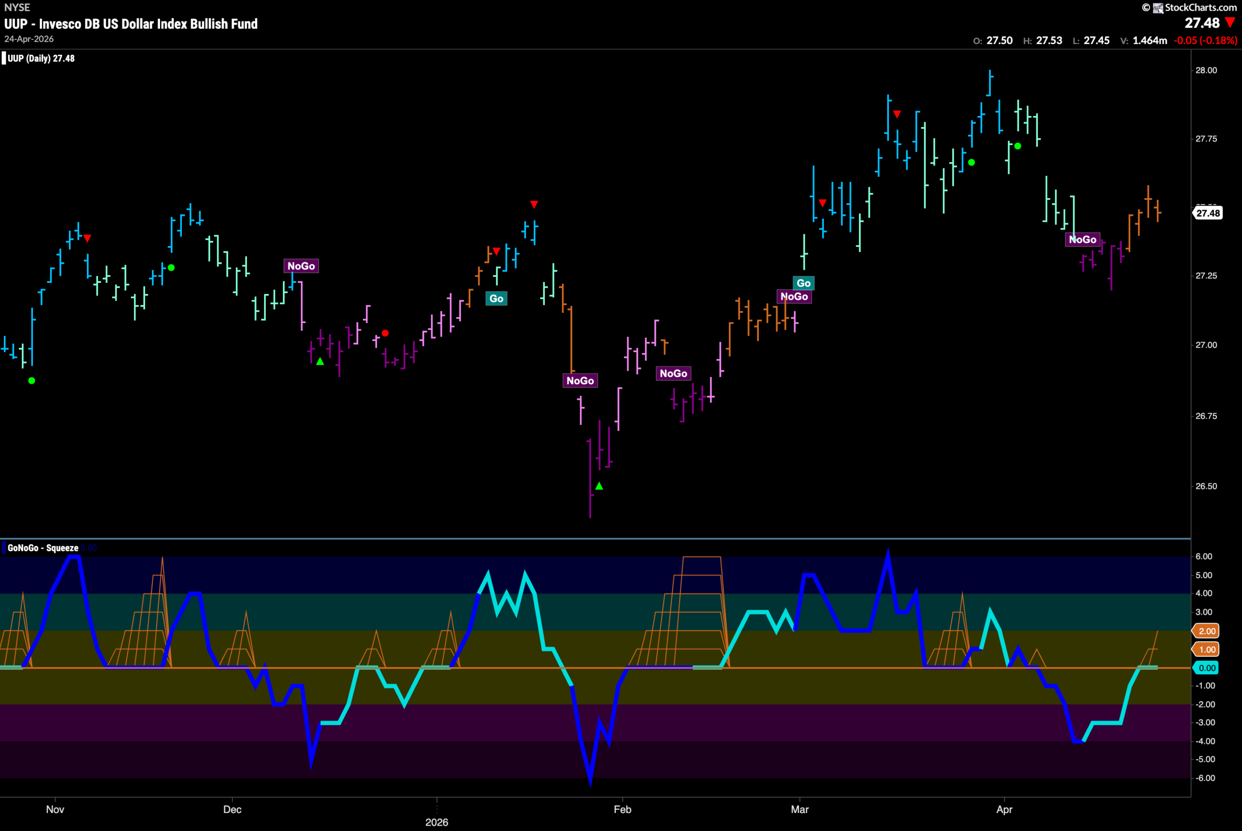Click the green dot in late March
Viewport: 1242px width, 831px height.
pos(971,163)
